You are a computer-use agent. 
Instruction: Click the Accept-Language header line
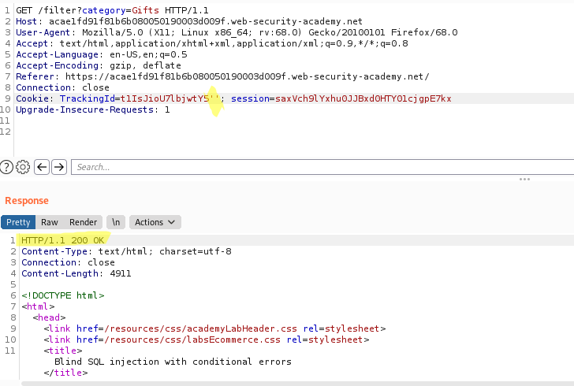pyautogui.click(x=102, y=54)
